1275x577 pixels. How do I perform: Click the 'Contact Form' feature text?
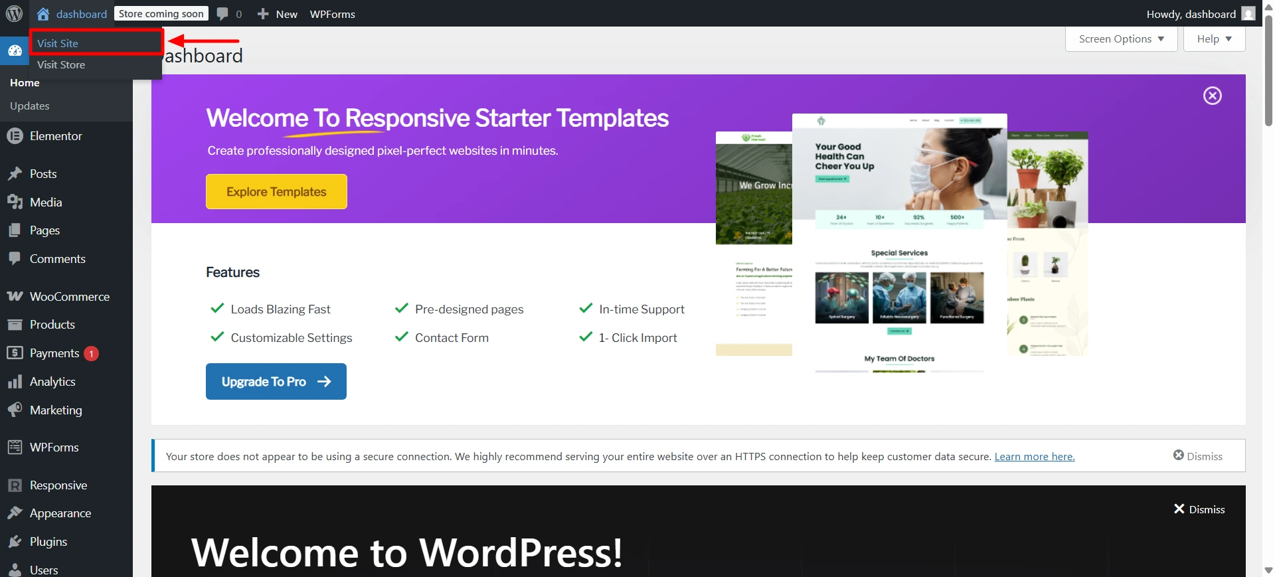coord(452,338)
